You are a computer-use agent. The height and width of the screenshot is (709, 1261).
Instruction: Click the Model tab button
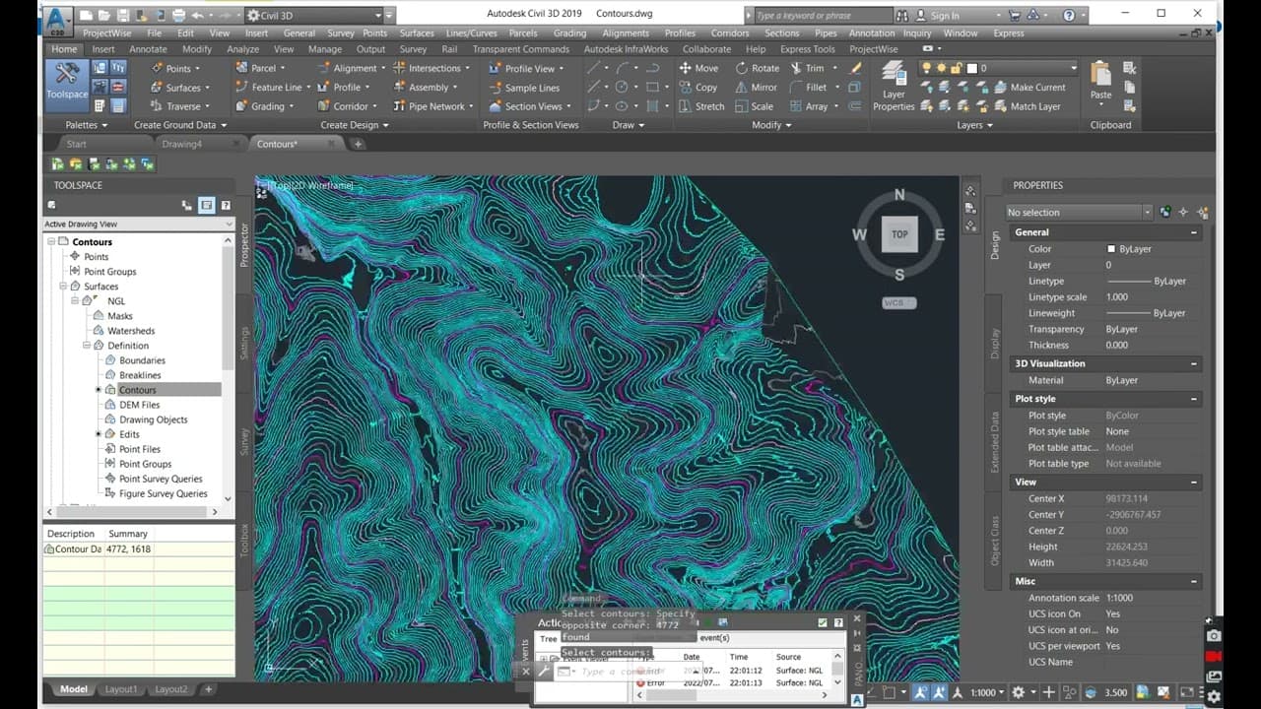click(74, 689)
